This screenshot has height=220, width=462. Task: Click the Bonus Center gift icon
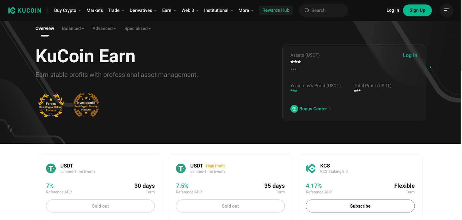click(x=294, y=109)
